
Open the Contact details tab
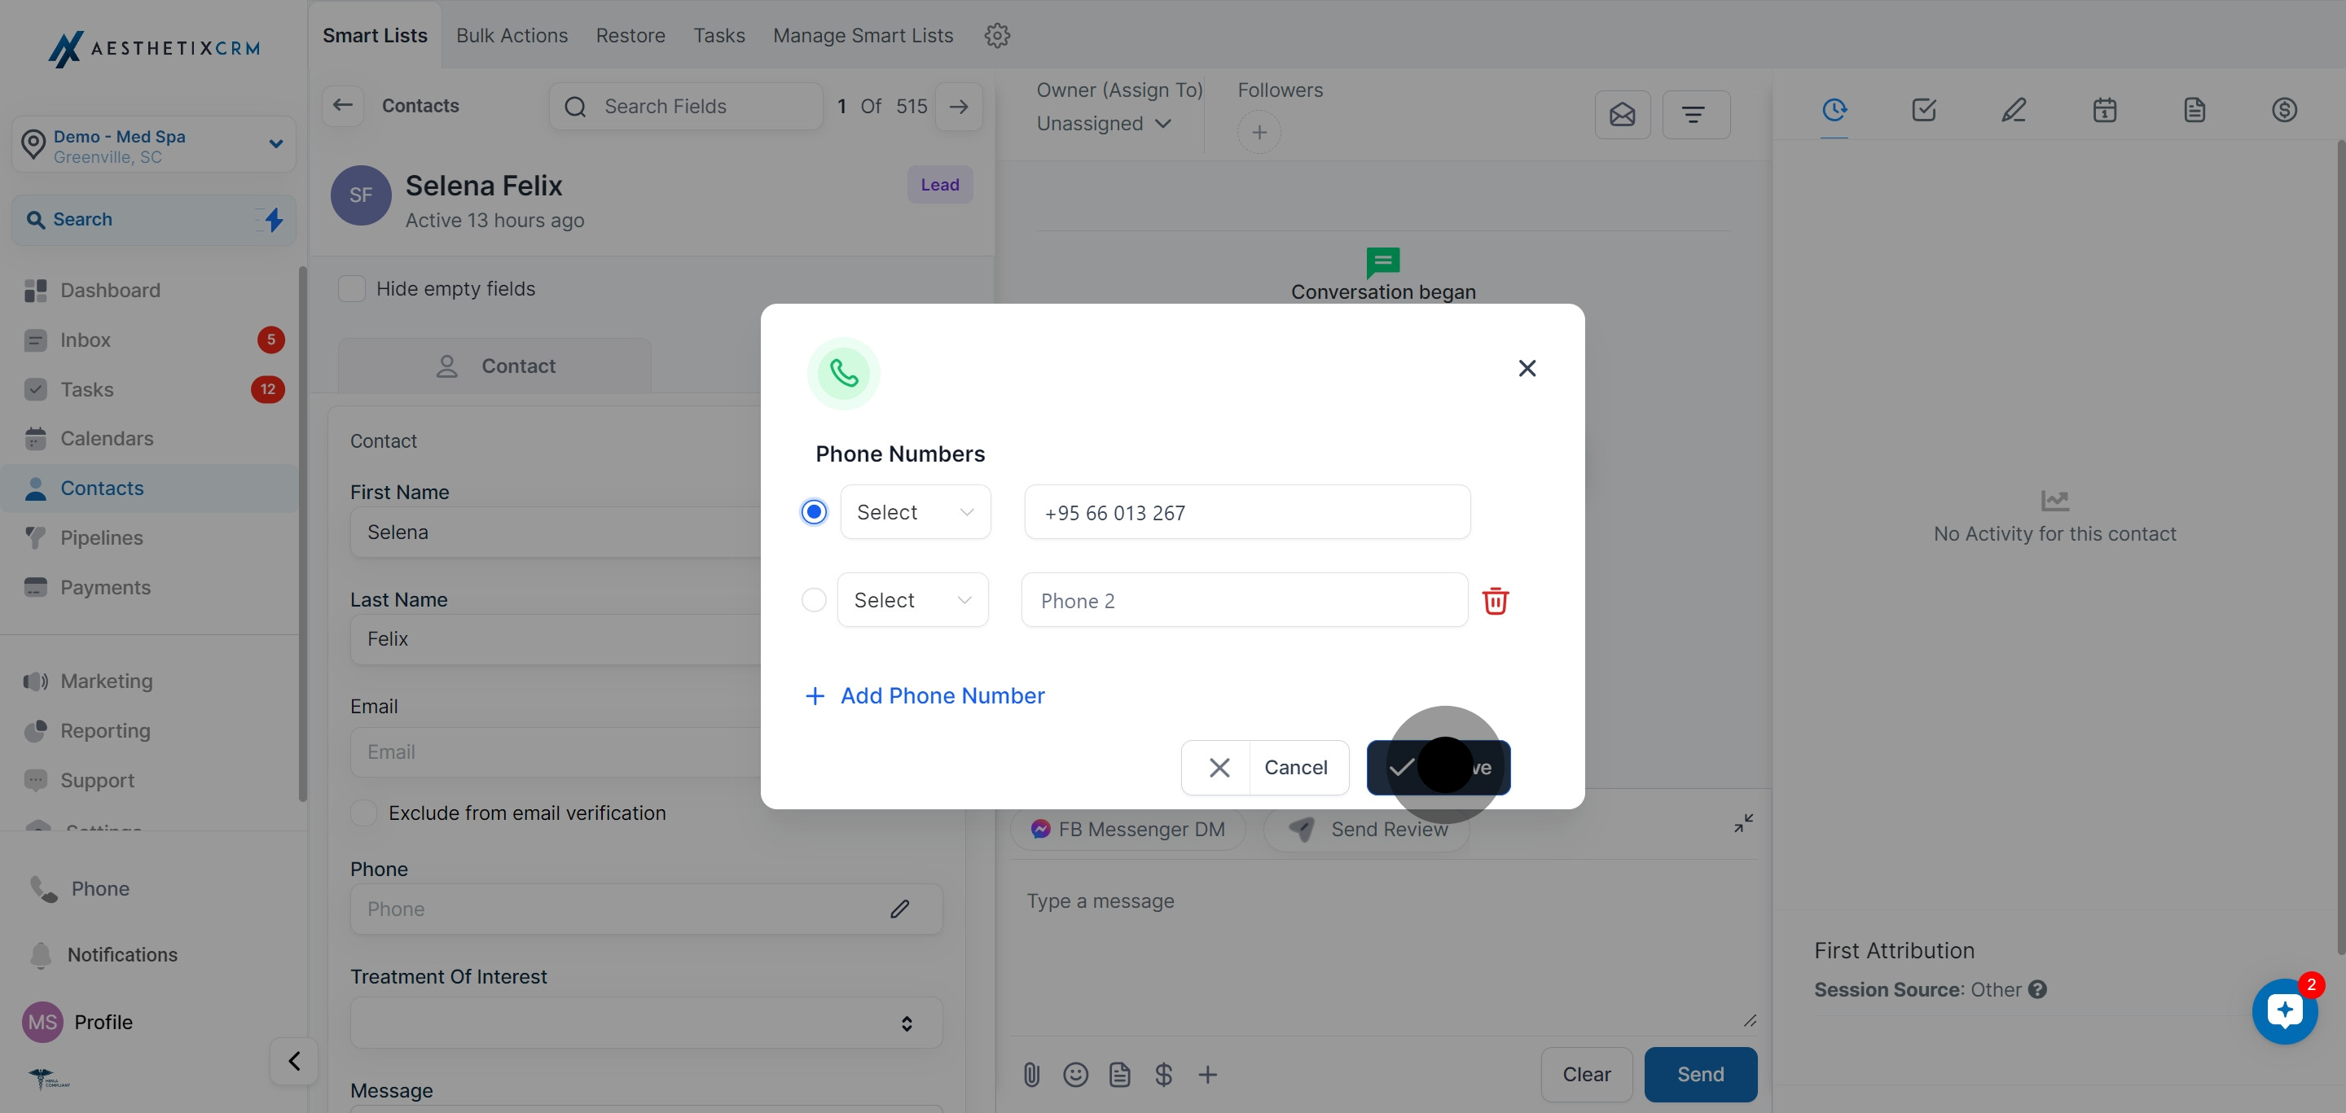click(x=494, y=366)
